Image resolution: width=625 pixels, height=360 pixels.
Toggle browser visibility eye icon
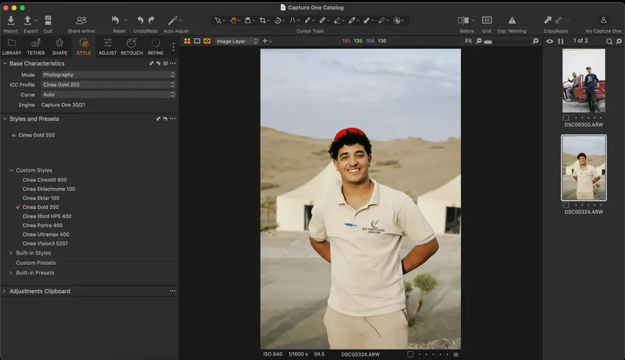pyautogui.click(x=549, y=41)
